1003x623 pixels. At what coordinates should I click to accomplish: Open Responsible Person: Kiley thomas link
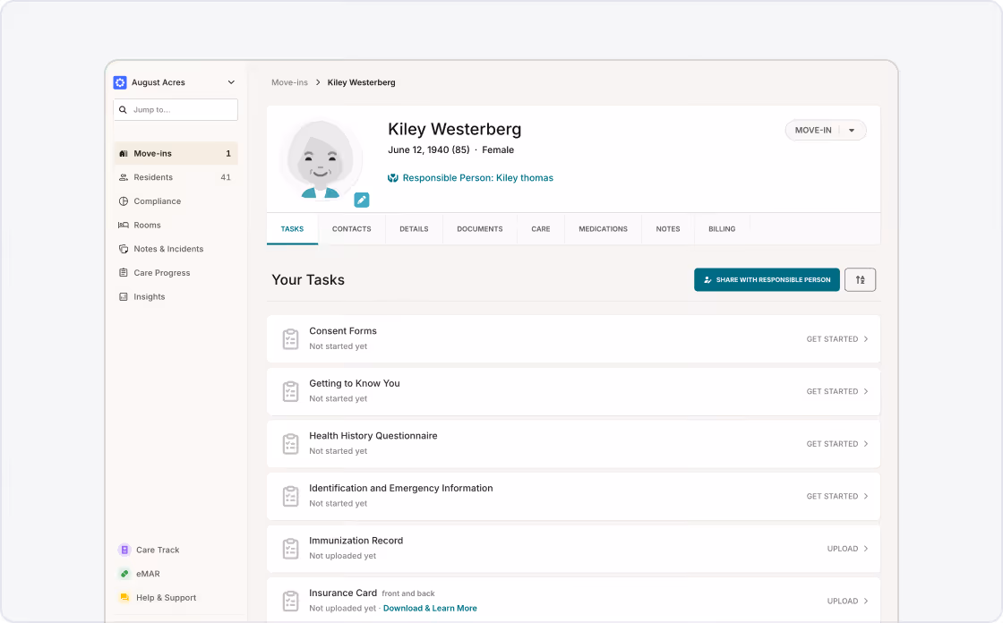(478, 178)
